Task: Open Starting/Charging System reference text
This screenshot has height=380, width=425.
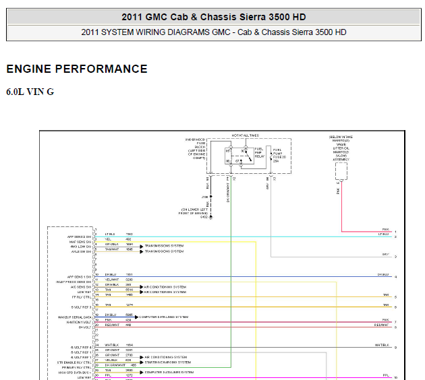Action: [x=166, y=362]
